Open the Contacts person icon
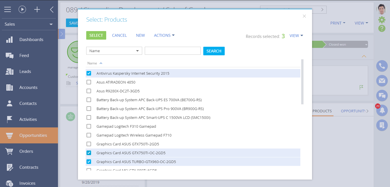 point(9,103)
